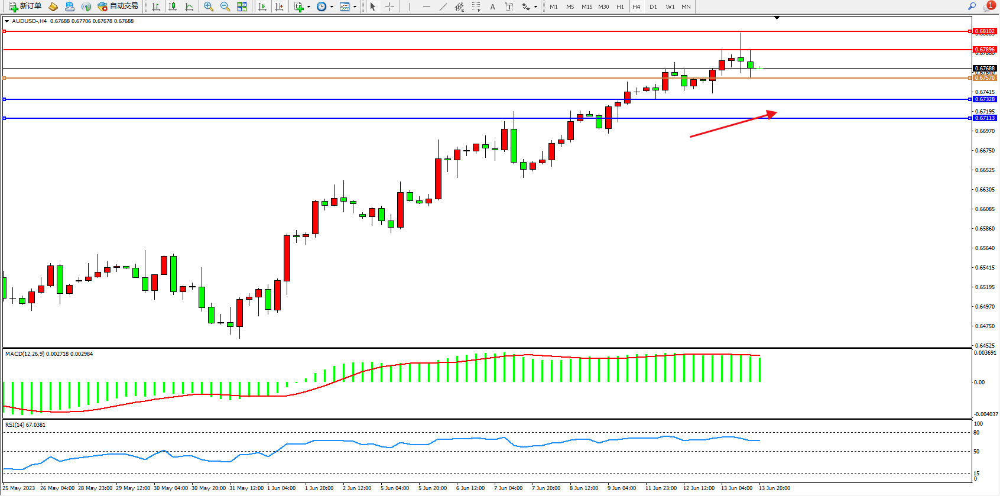Expand the periods clock dropdown arrow
Viewport: 1000px width, 496px height.
tap(332, 7)
